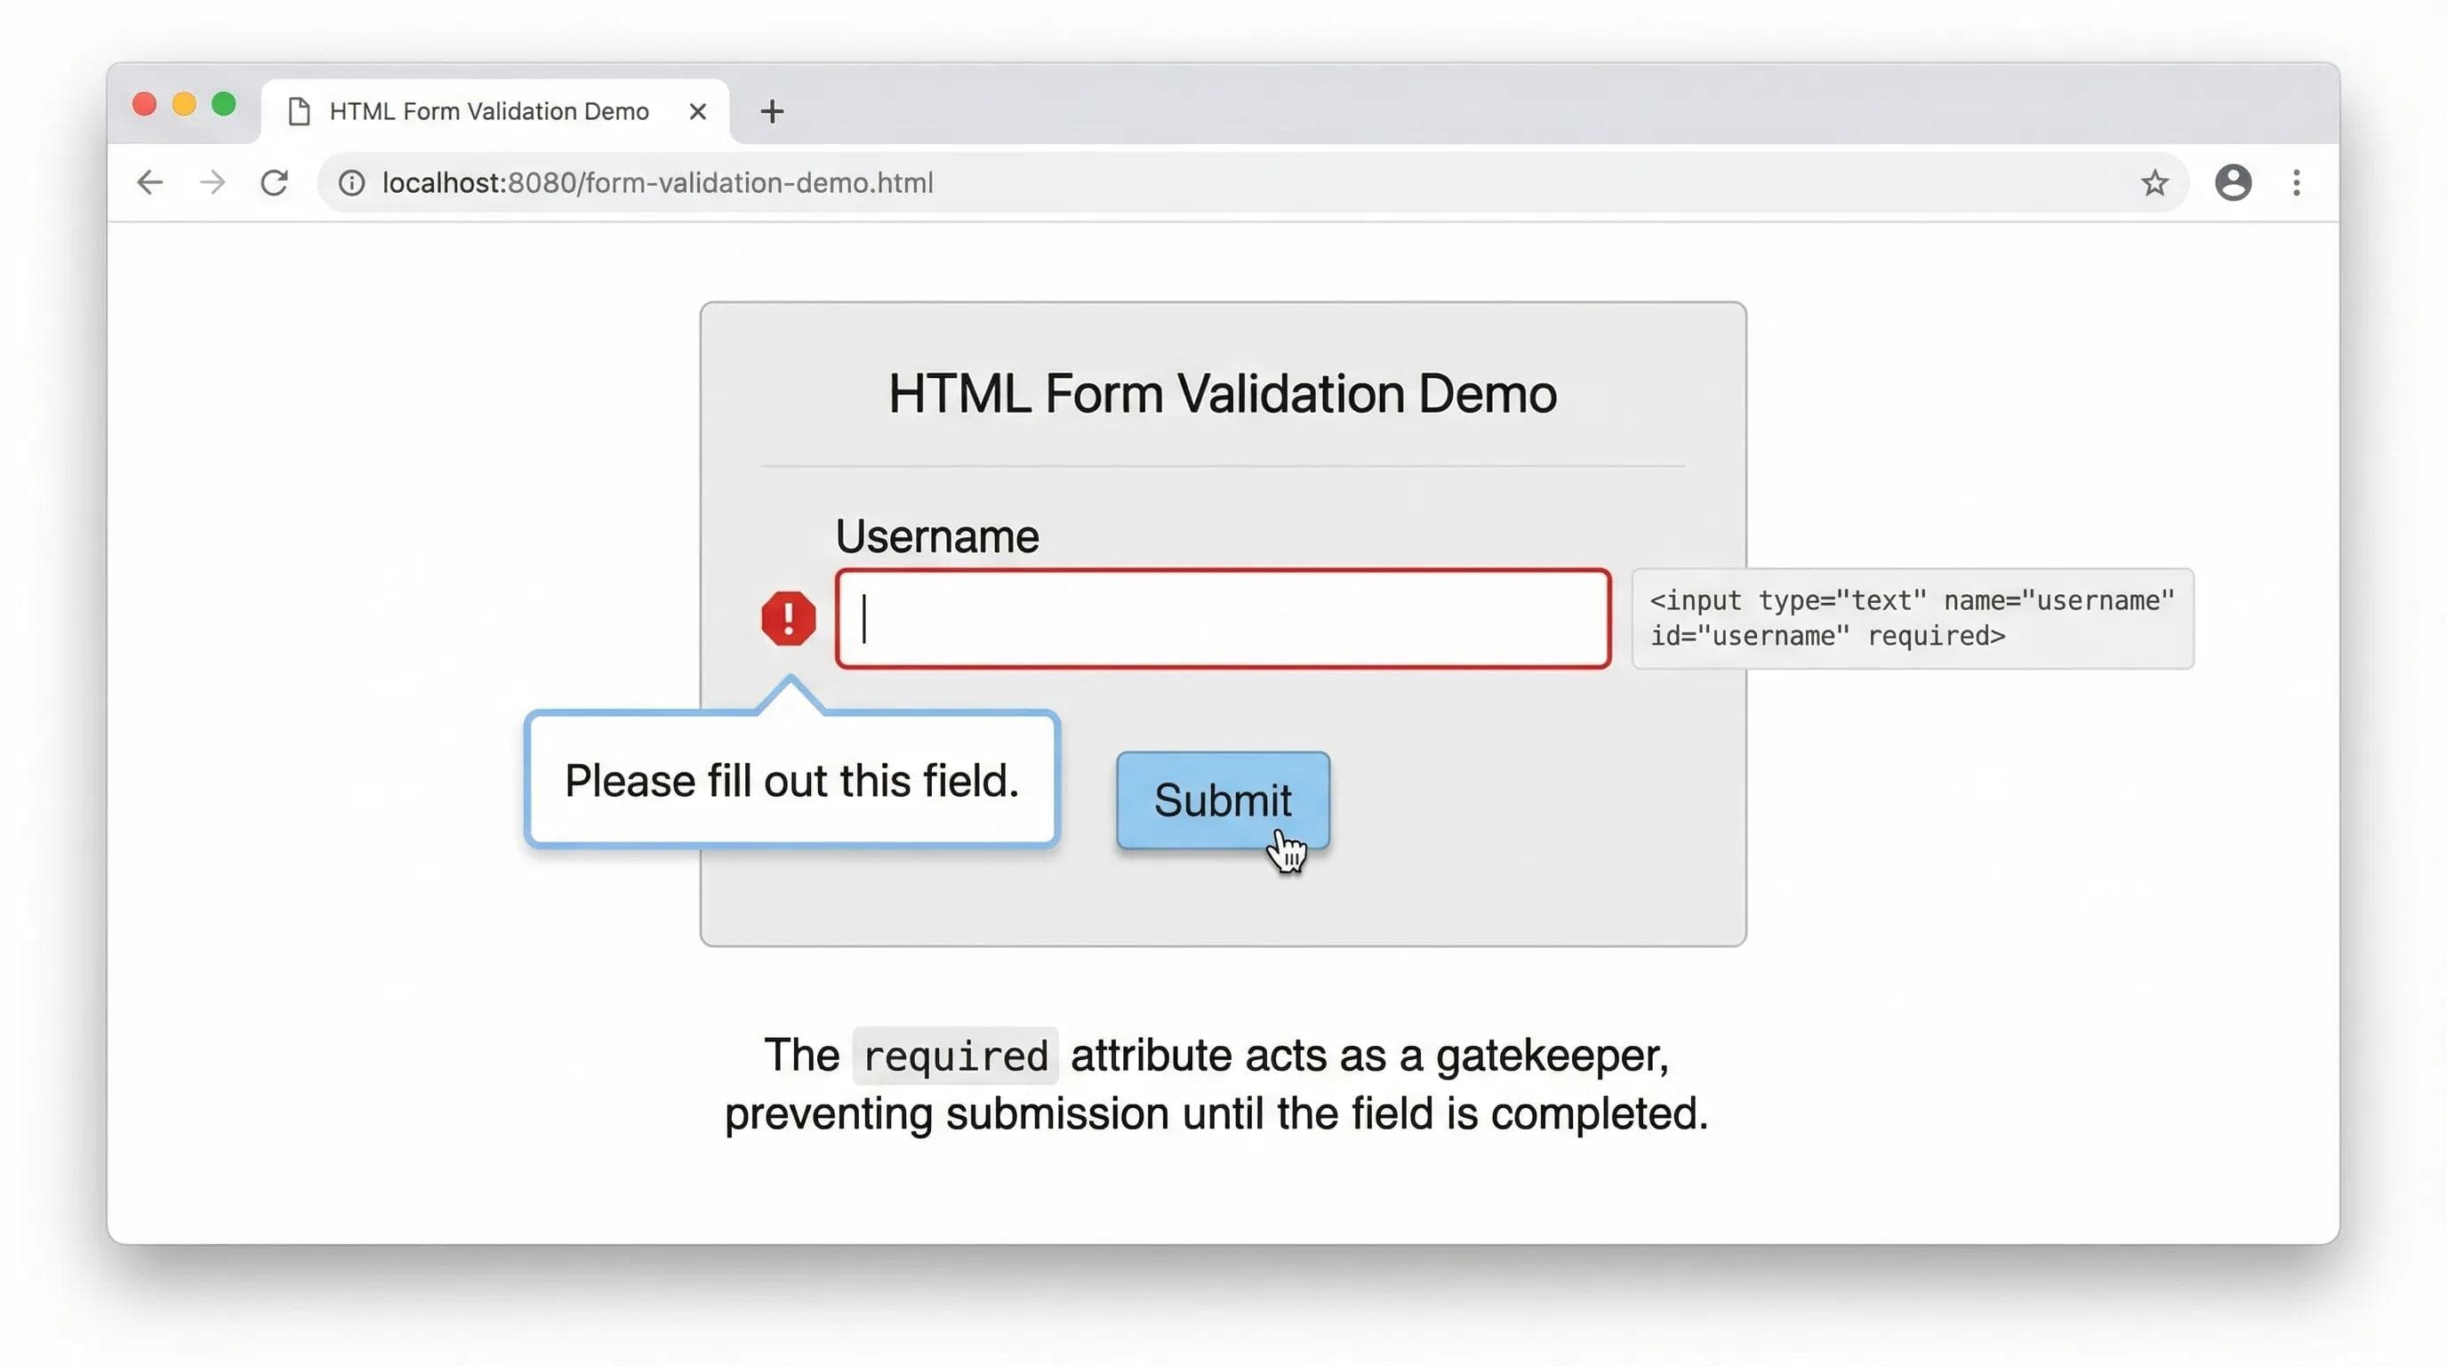Reload the page with refresh icon
The width and height of the screenshot is (2447, 1366).
point(275,182)
